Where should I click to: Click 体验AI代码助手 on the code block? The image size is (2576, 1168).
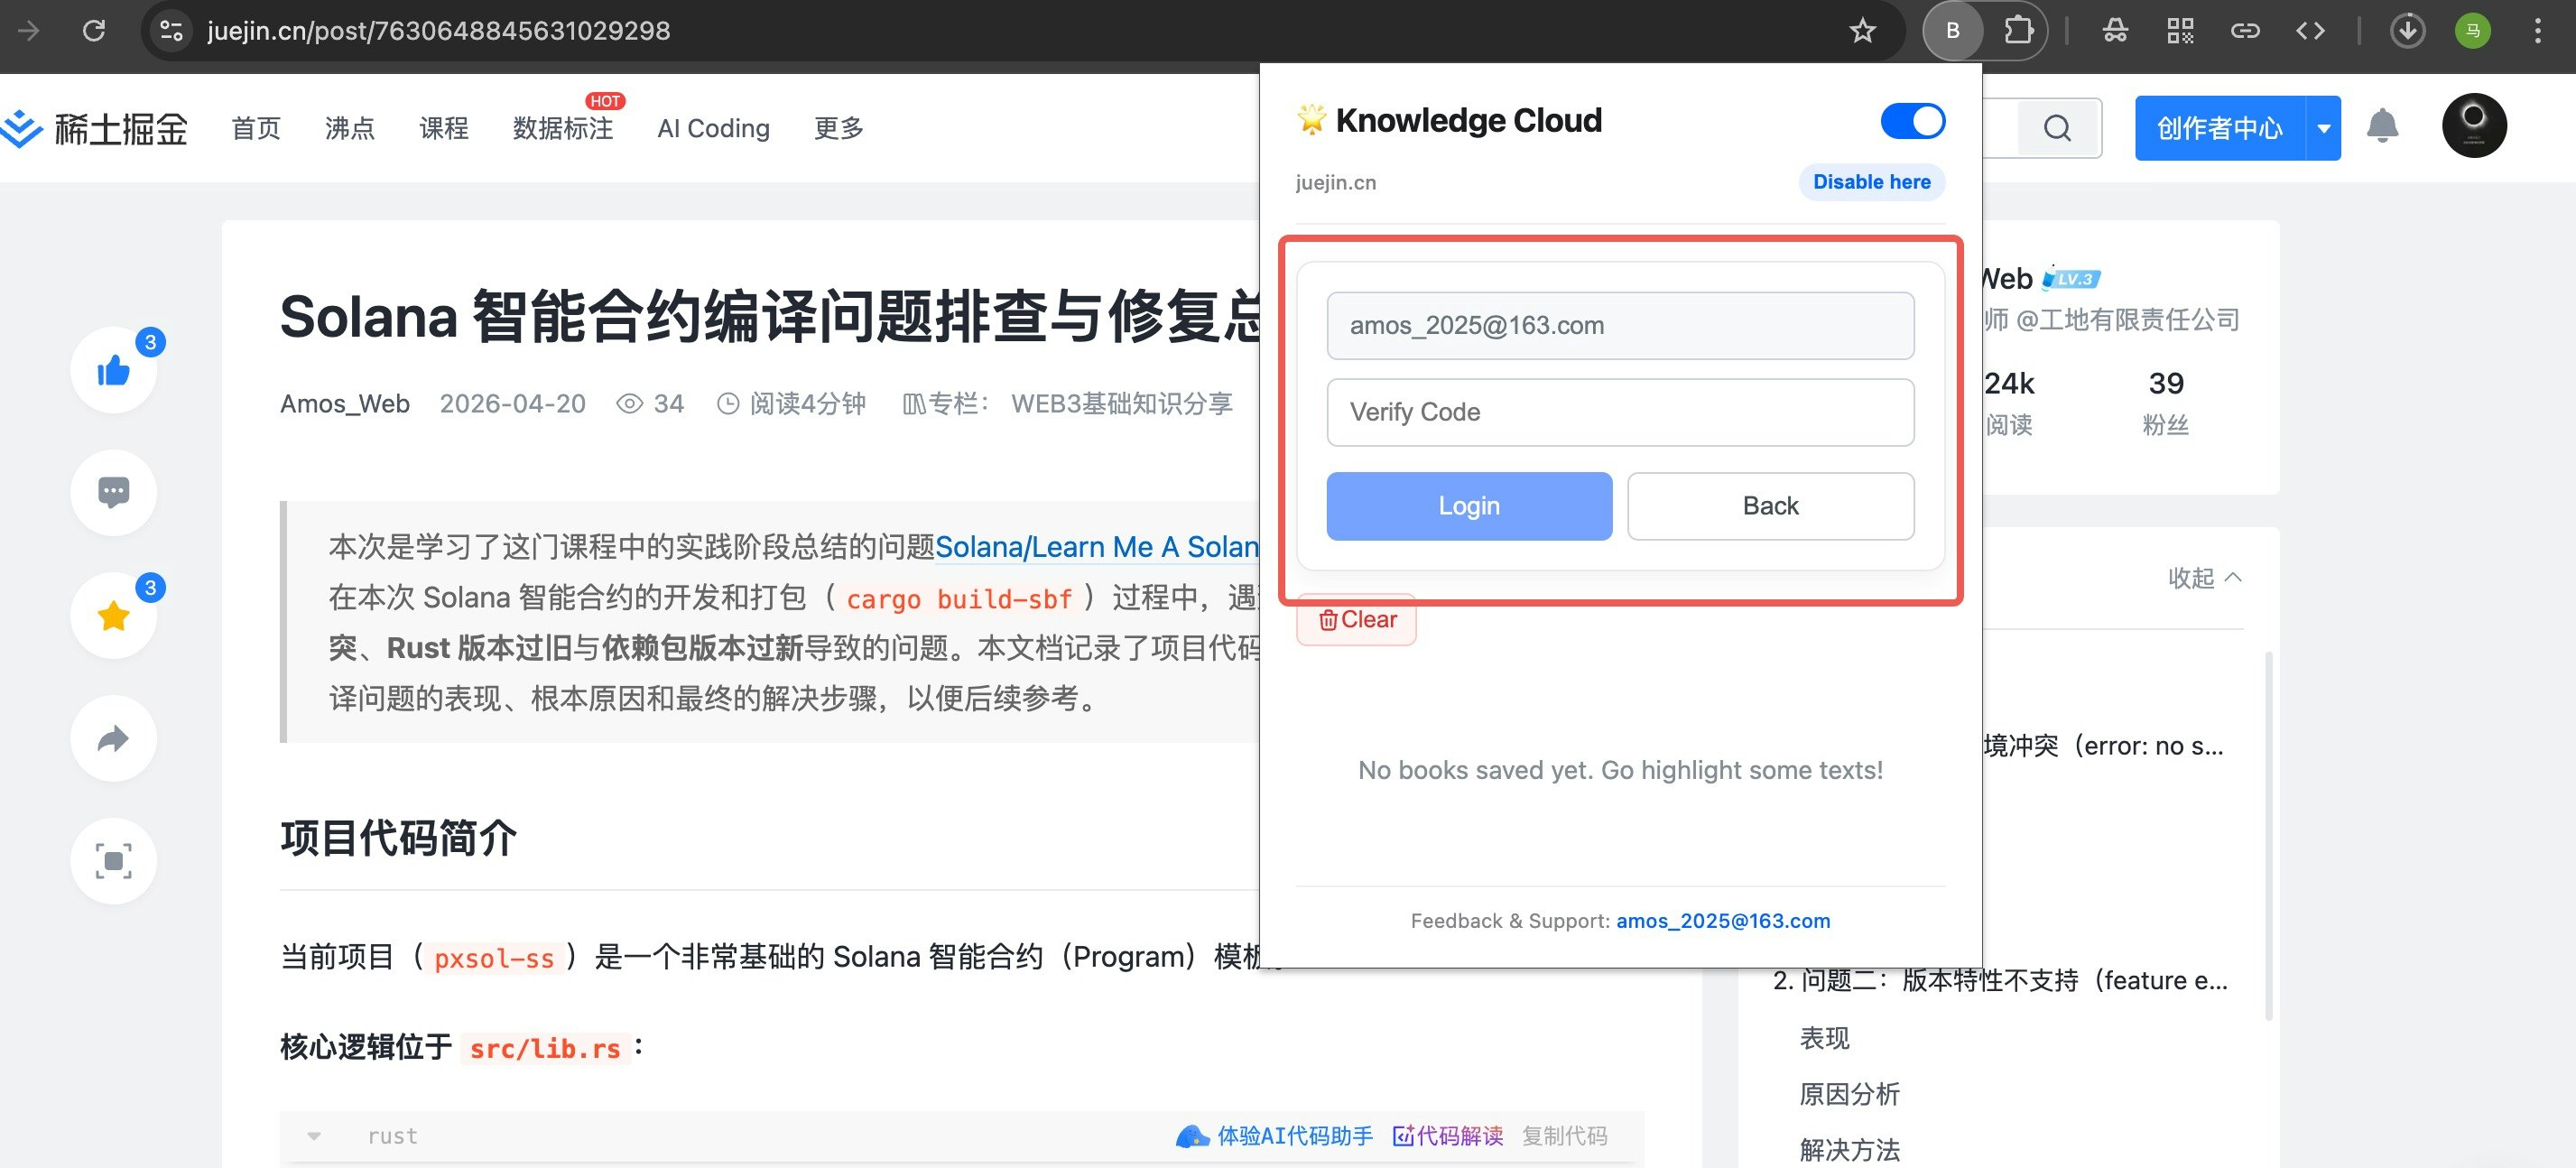pyautogui.click(x=1275, y=1136)
